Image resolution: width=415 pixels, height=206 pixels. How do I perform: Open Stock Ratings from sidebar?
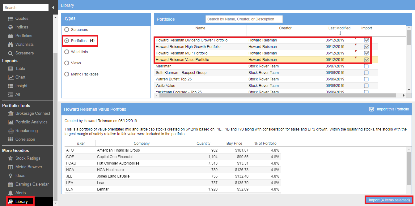click(28, 158)
